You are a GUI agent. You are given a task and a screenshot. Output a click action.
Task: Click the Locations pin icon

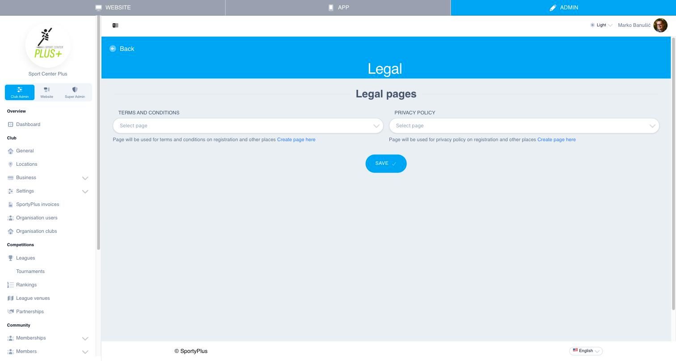(x=11, y=164)
